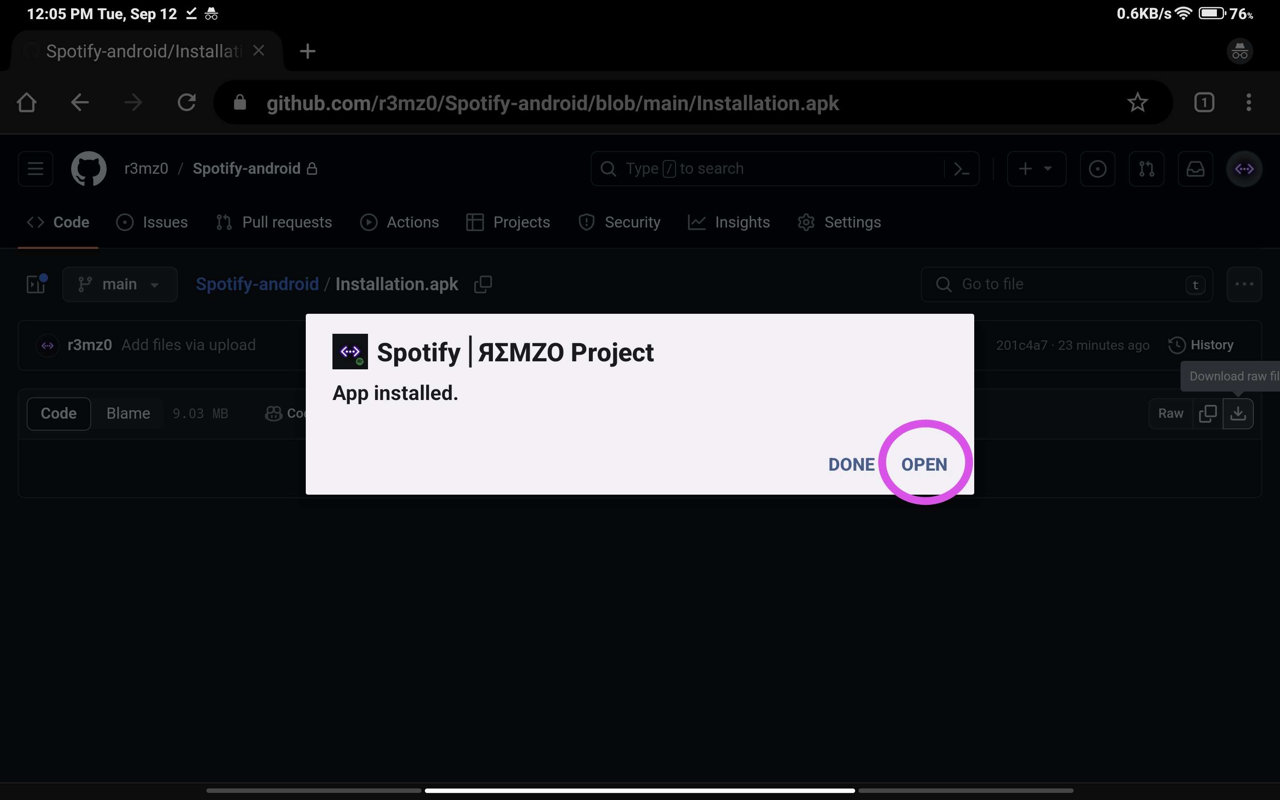Click the download raw file icon
Screen dimensions: 1280x800
tap(1238, 413)
